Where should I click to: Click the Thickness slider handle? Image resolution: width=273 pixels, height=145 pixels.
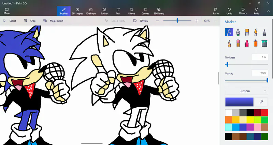tap(227, 64)
